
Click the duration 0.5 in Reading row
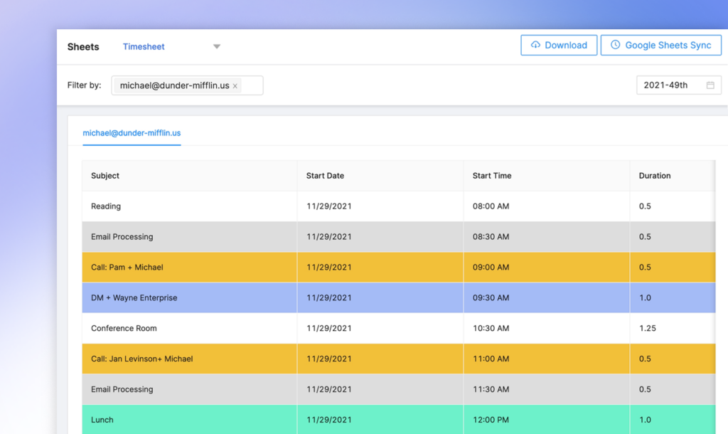(645, 206)
